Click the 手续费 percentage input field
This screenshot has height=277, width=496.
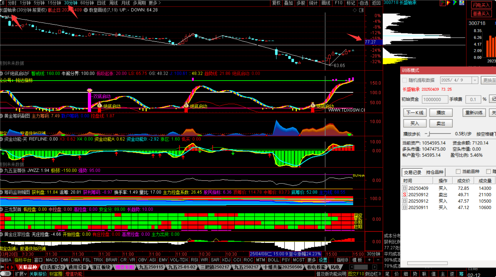[473, 99]
